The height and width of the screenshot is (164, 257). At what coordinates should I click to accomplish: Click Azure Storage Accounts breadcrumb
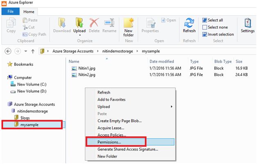pyautogui.click(x=73, y=51)
